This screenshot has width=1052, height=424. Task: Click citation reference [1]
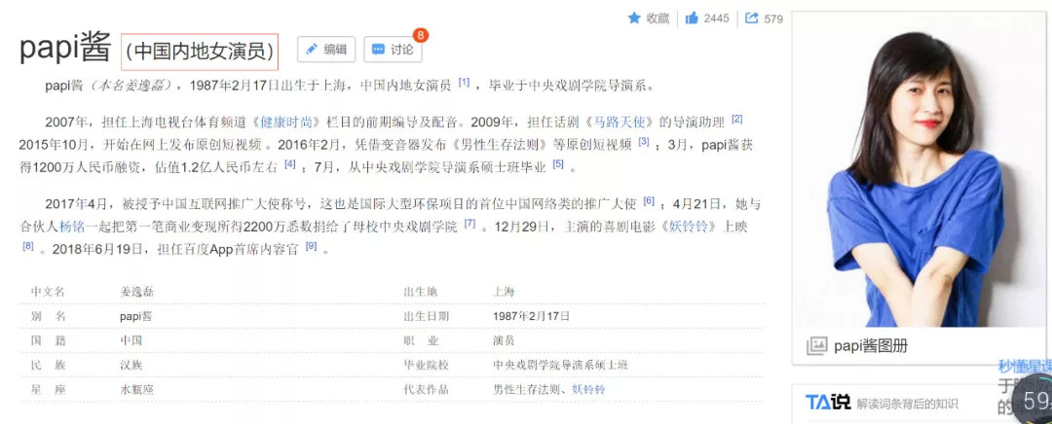pyautogui.click(x=464, y=83)
